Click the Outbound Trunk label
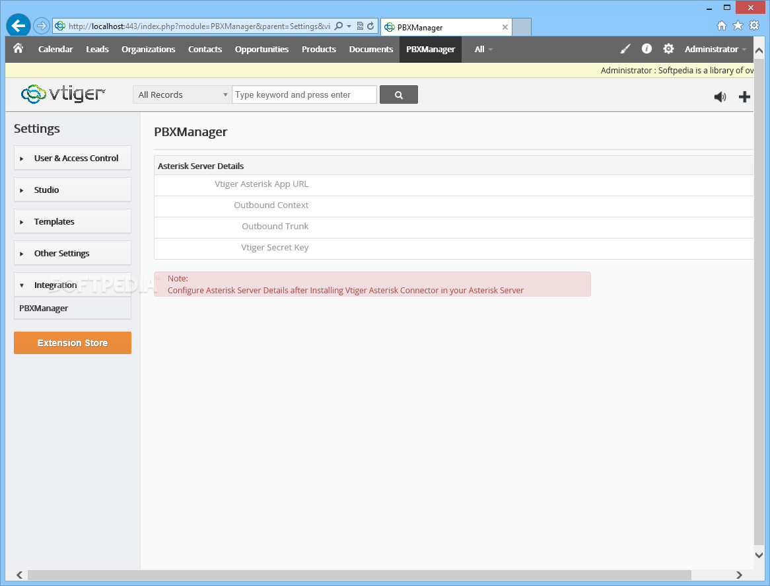 tap(275, 227)
